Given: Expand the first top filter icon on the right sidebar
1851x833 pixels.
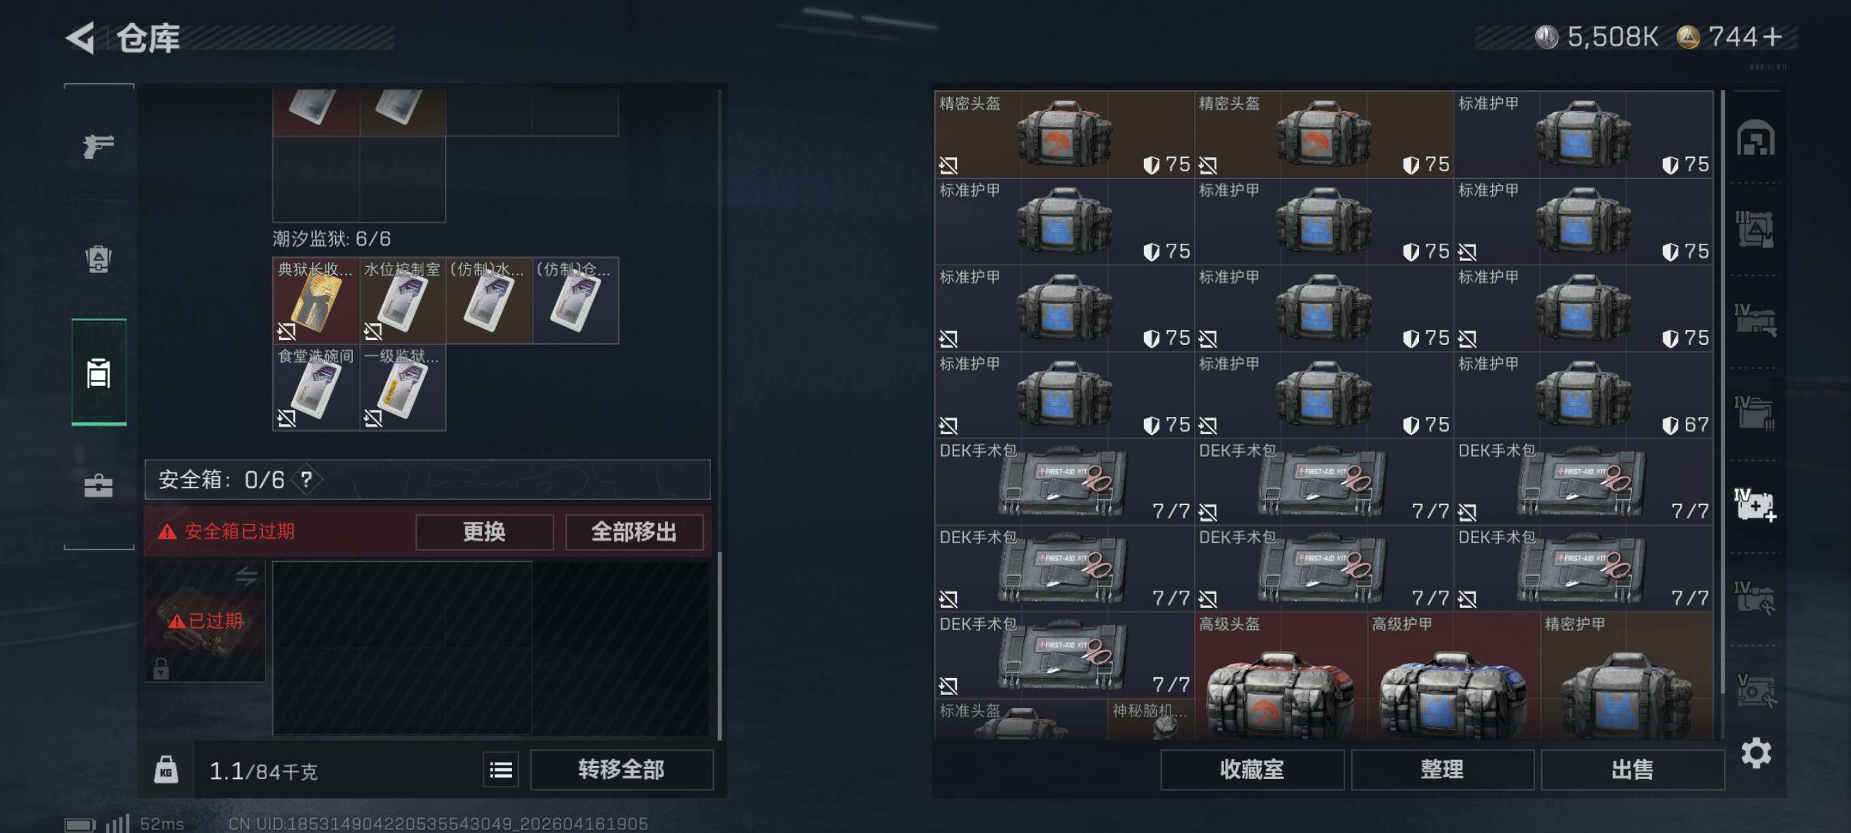Looking at the screenshot, I should click(1755, 138).
